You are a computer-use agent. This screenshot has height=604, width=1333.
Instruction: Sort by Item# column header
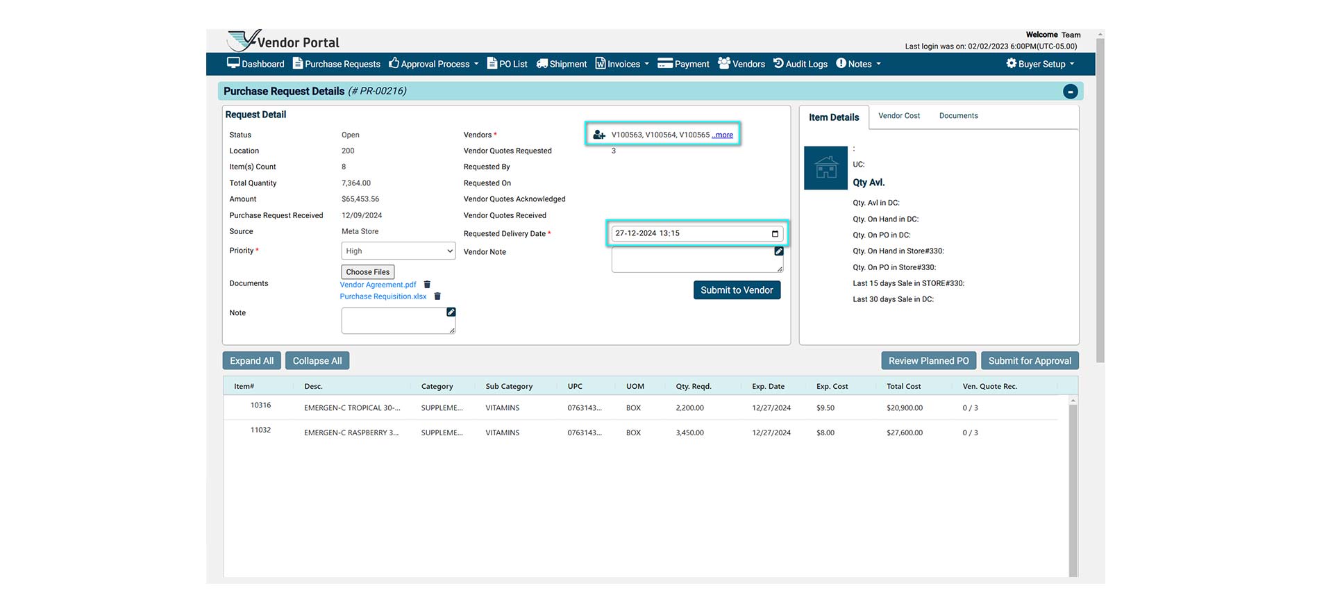coord(244,387)
